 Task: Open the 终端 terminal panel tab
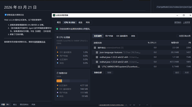[x=33, y=105]
